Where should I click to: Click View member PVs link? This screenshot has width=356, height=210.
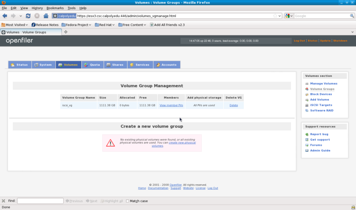pos(171,105)
